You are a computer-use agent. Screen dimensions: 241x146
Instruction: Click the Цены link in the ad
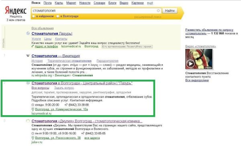pyautogui.click(x=48, y=39)
